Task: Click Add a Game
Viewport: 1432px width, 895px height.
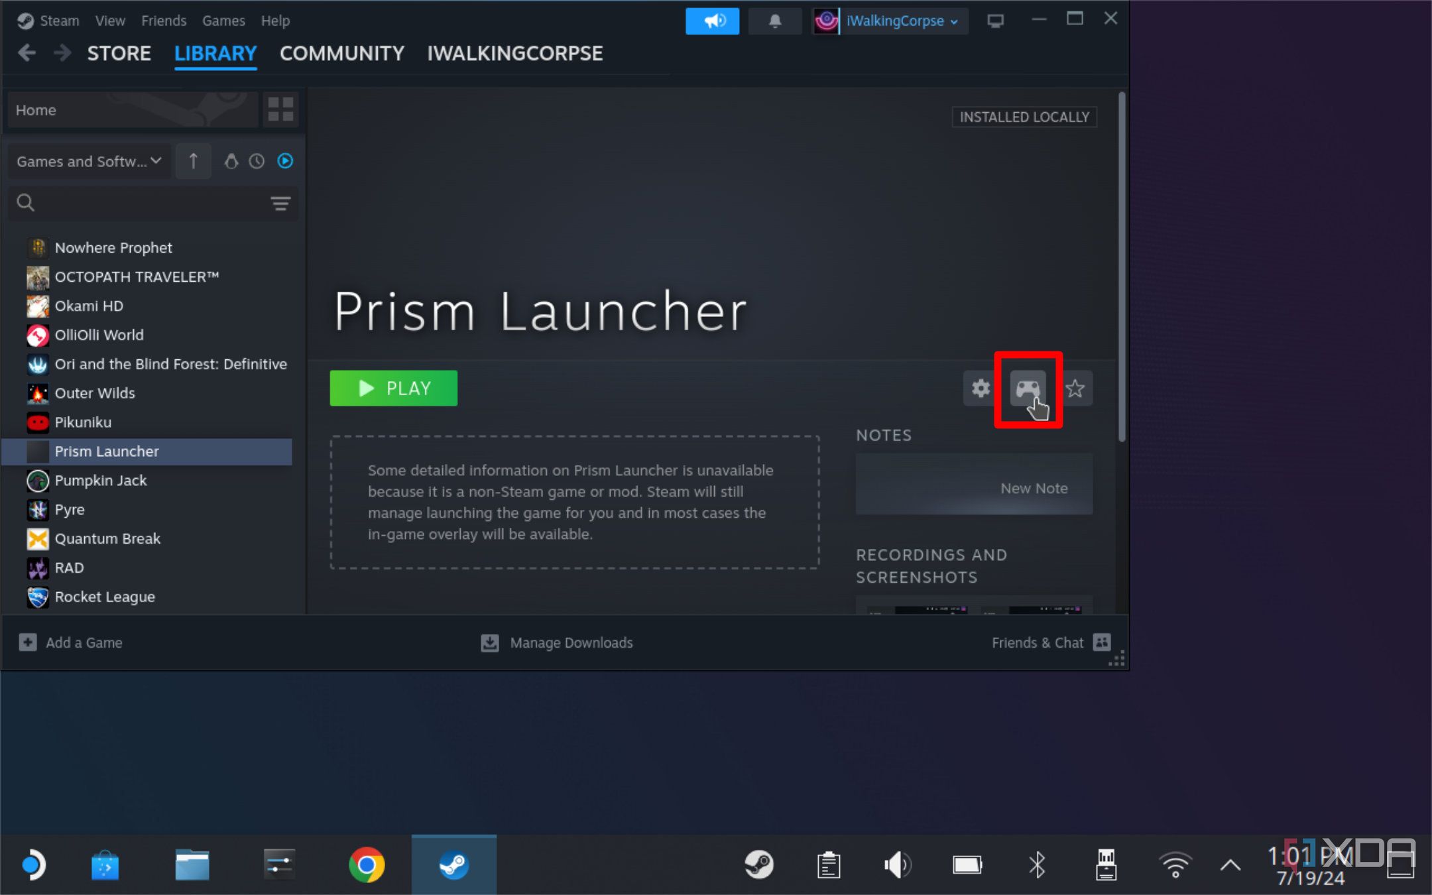Action: coord(71,642)
